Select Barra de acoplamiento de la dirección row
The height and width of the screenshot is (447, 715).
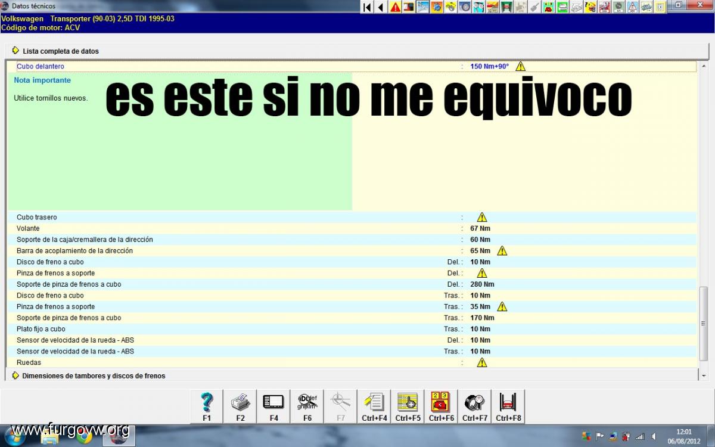pyautogui.click(x=352, y=250)
